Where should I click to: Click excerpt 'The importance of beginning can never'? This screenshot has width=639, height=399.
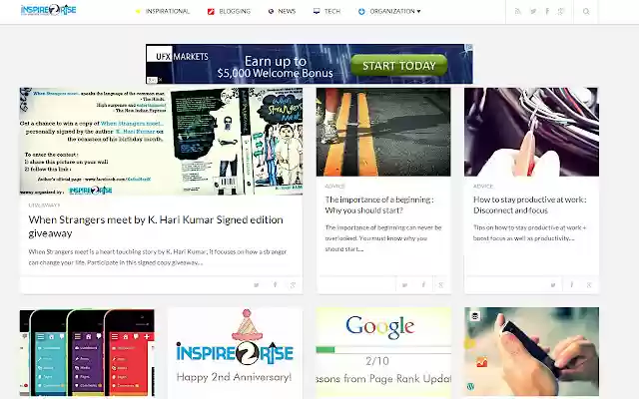[x=383, y=238]
